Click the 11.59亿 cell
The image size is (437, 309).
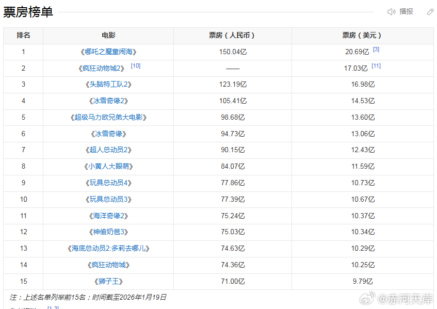point(363,166)
